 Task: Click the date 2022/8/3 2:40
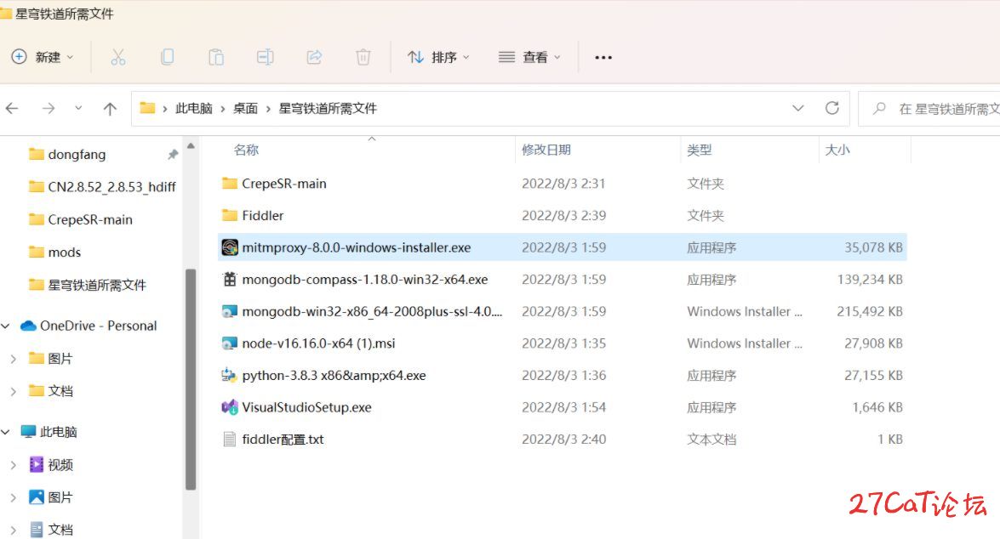pyautogui.click(x=563, y=439)
